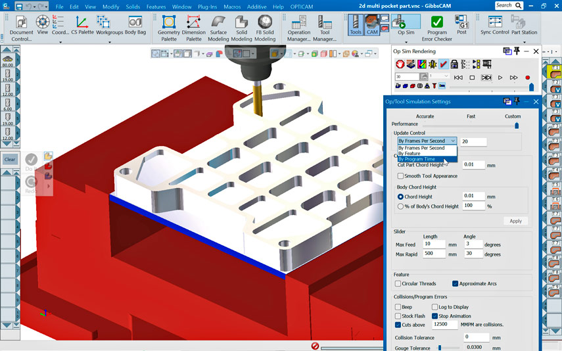Uncheck the Approximate Arcs checkbox
This screenshot has width=562, height=351.
(x=455, y=284)
